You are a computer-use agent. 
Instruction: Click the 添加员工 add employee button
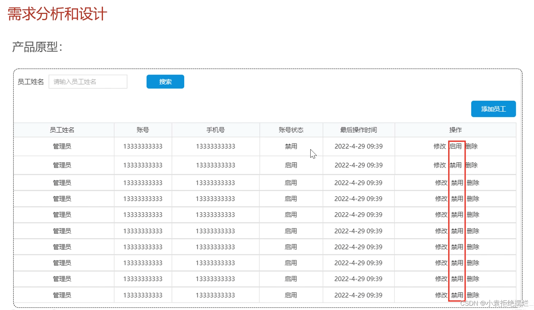click(493, 109)
